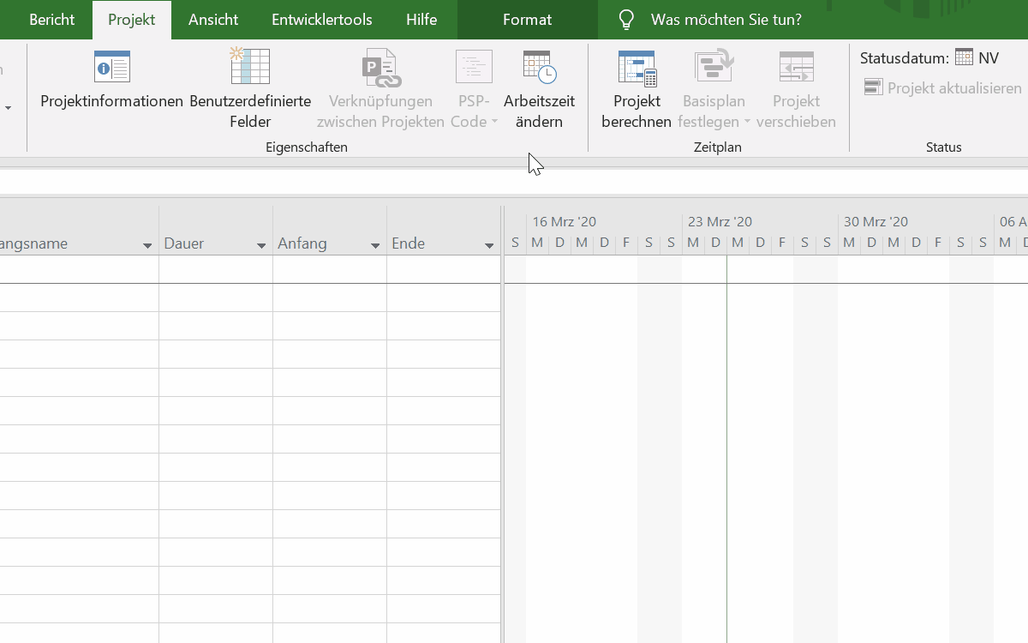Image resolution: width=1028 pixels, height=643 pixels.
Task: Open the Anfang column filter dropdown
Action: click(375, 245)
